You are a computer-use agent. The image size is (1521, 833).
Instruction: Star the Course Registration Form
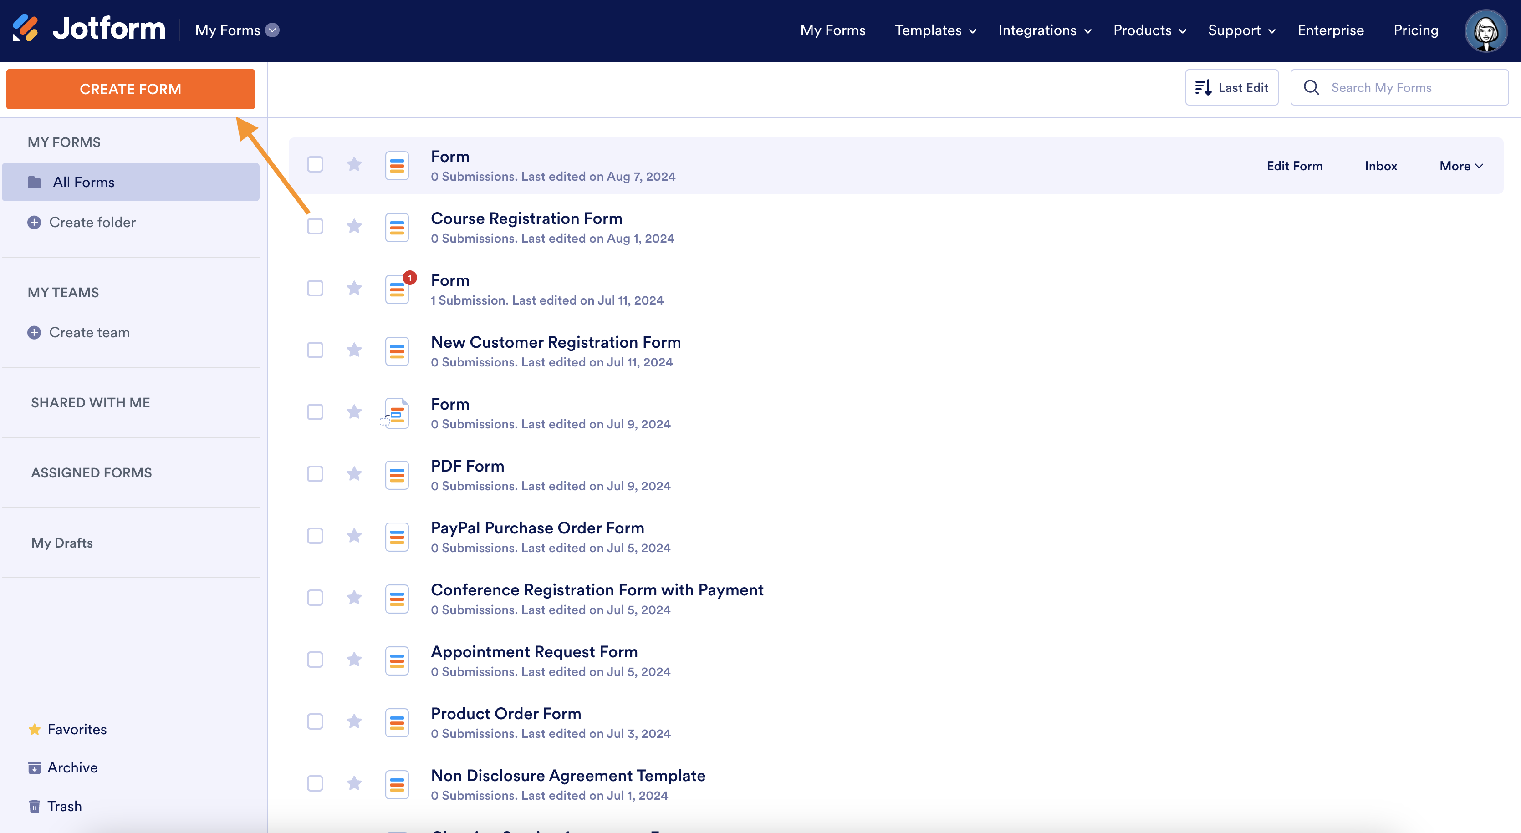[354, 226]
